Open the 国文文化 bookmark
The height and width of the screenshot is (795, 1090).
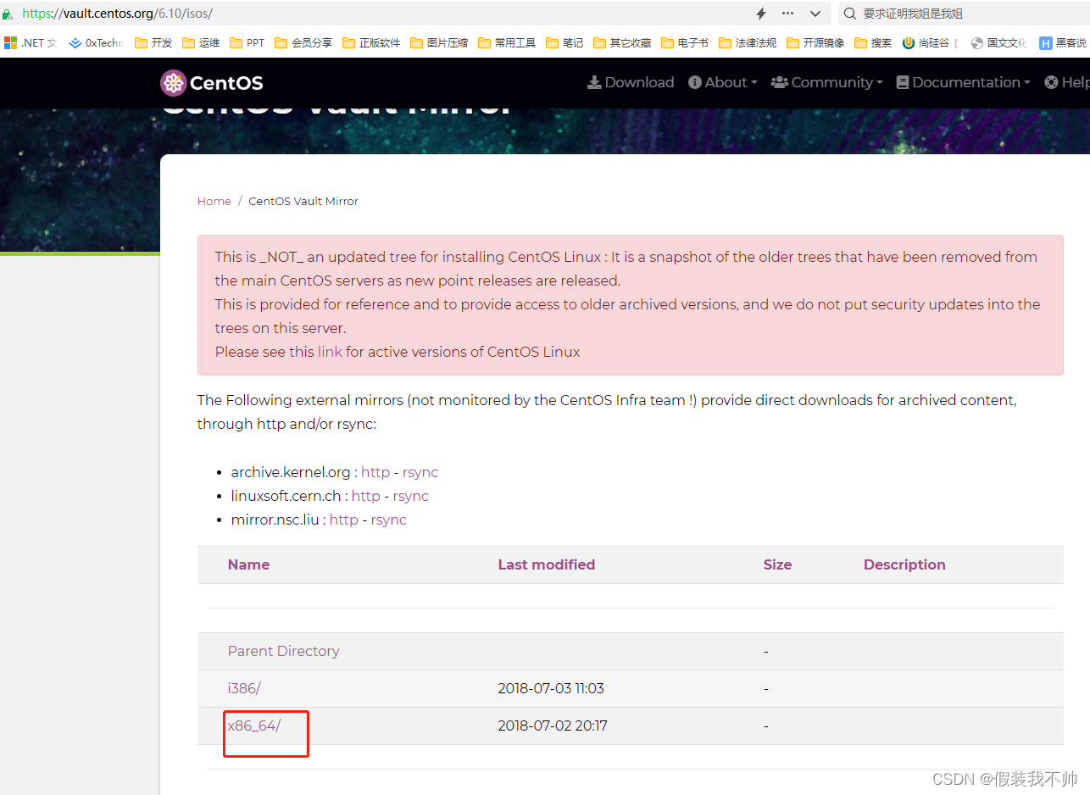point(999,42)
